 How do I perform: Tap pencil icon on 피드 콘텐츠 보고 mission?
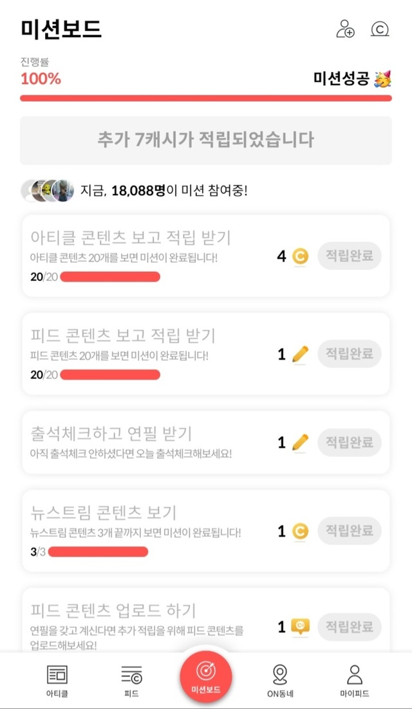[x=300, y=354]
